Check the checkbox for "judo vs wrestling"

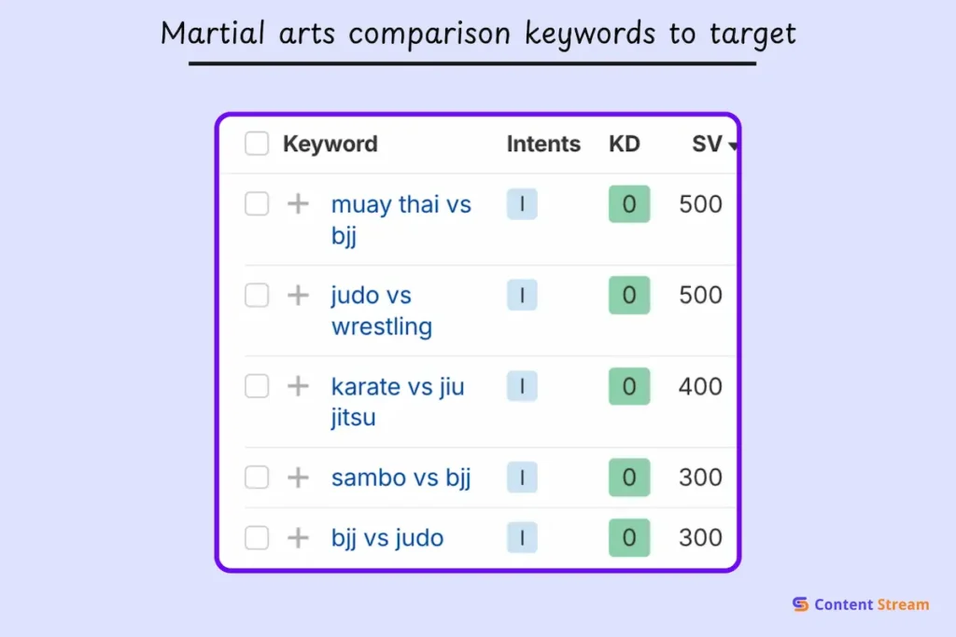[x=256, y=295]
